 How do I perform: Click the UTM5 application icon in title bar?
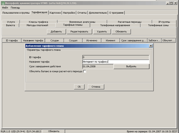tap(3, 3)
